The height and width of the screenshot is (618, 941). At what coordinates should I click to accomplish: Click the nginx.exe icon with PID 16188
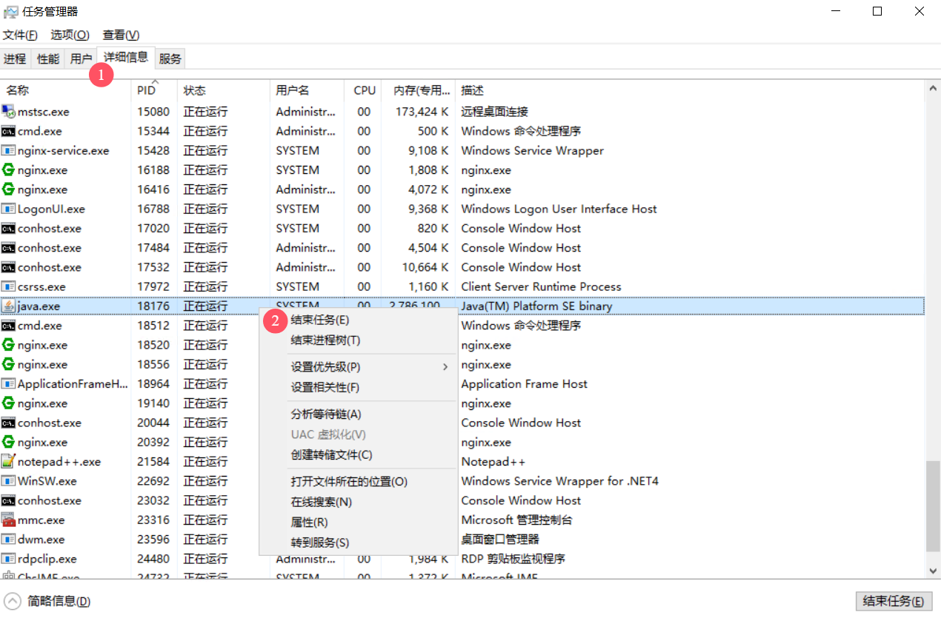tap(8, 170)
